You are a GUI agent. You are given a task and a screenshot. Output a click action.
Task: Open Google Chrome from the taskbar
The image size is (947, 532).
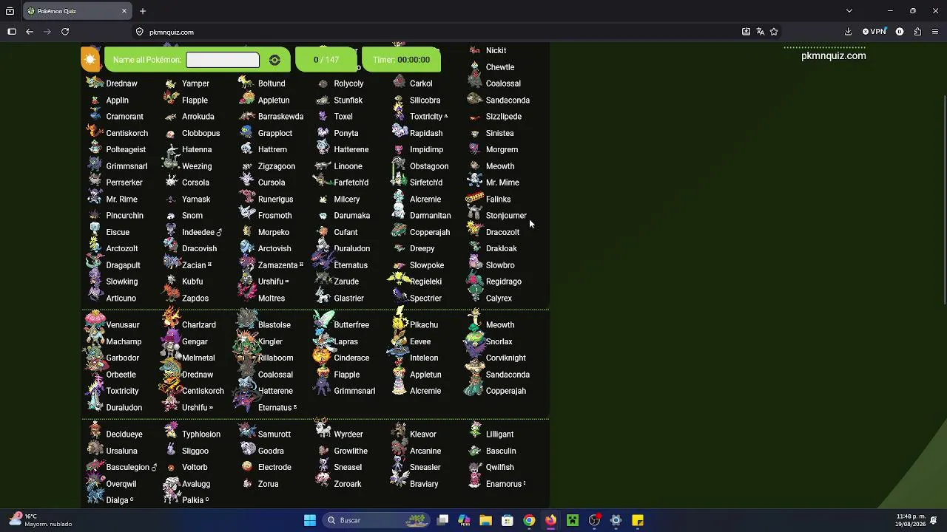tap(529, 520)
